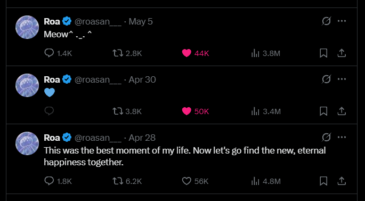Open the Apr 28 date link
Viewport: 365px width, 201px height.
[142, 138]
